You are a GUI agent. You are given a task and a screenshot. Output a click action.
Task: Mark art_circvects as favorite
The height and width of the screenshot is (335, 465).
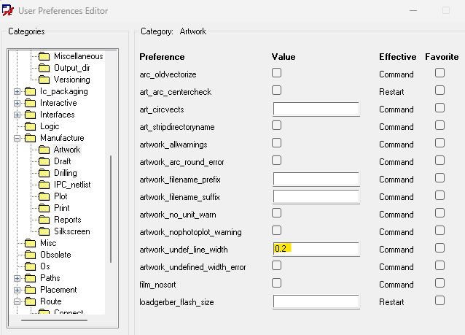point(439,108)
